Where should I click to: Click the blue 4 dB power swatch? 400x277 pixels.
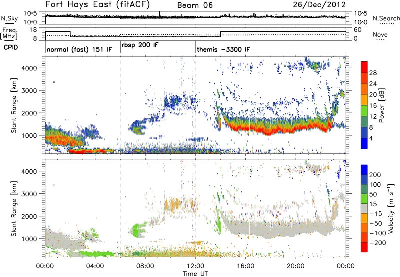[364, 143]
